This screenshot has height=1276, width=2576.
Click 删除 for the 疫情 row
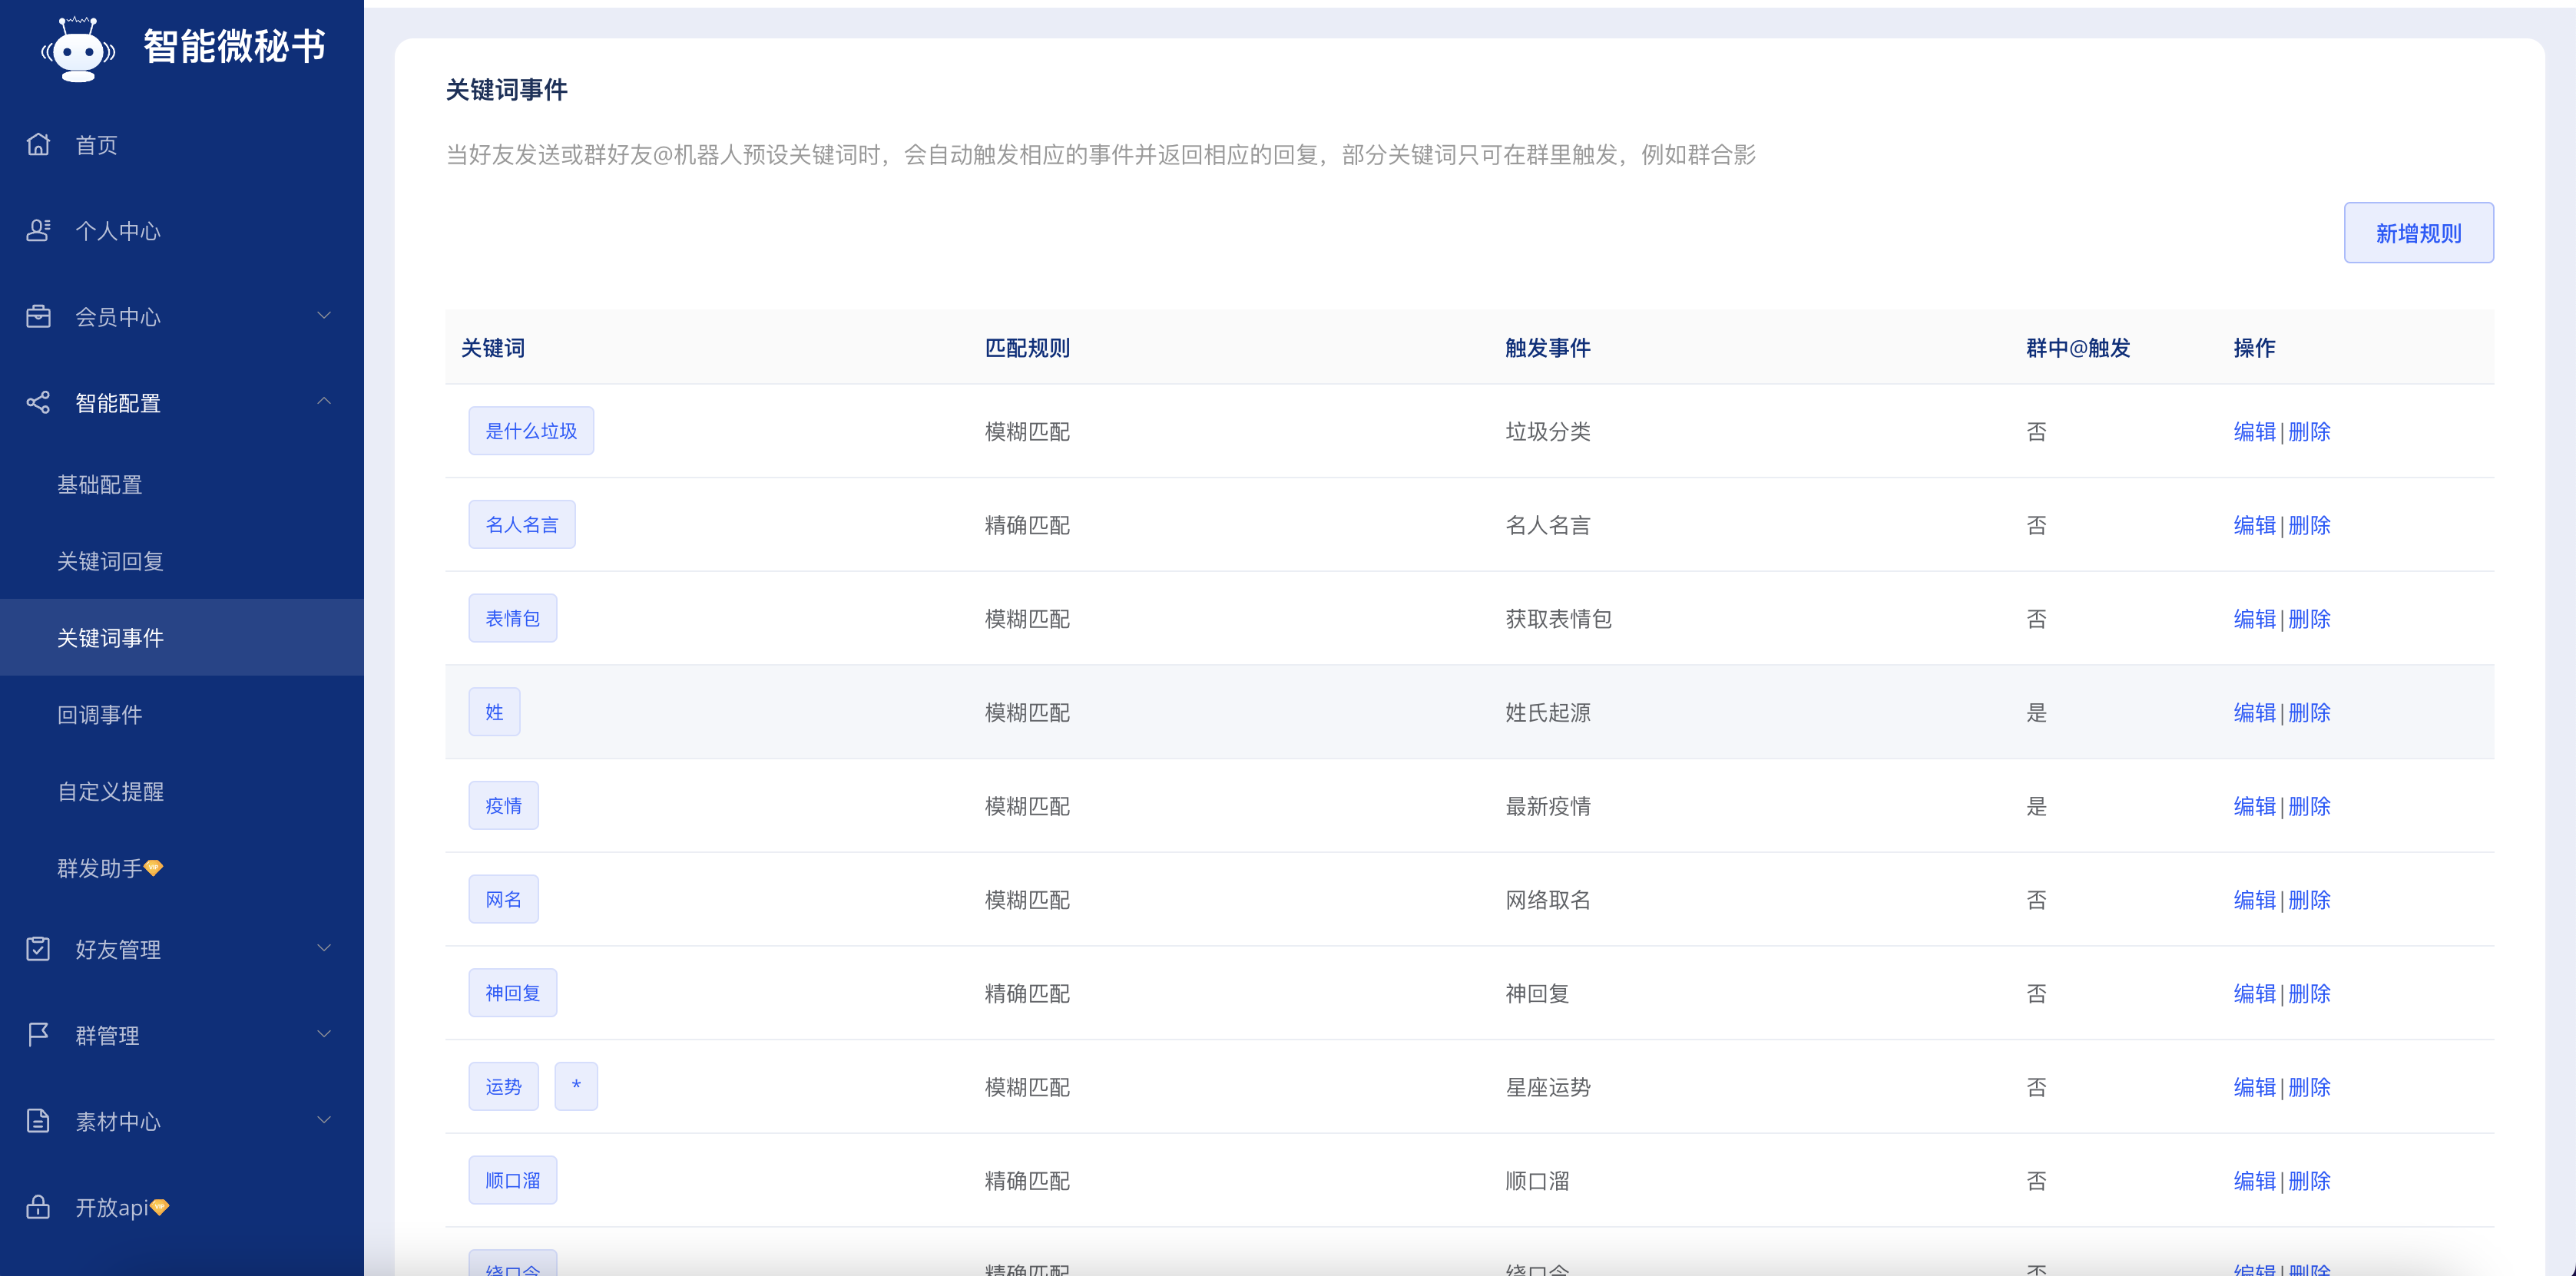coord(2309,806)
